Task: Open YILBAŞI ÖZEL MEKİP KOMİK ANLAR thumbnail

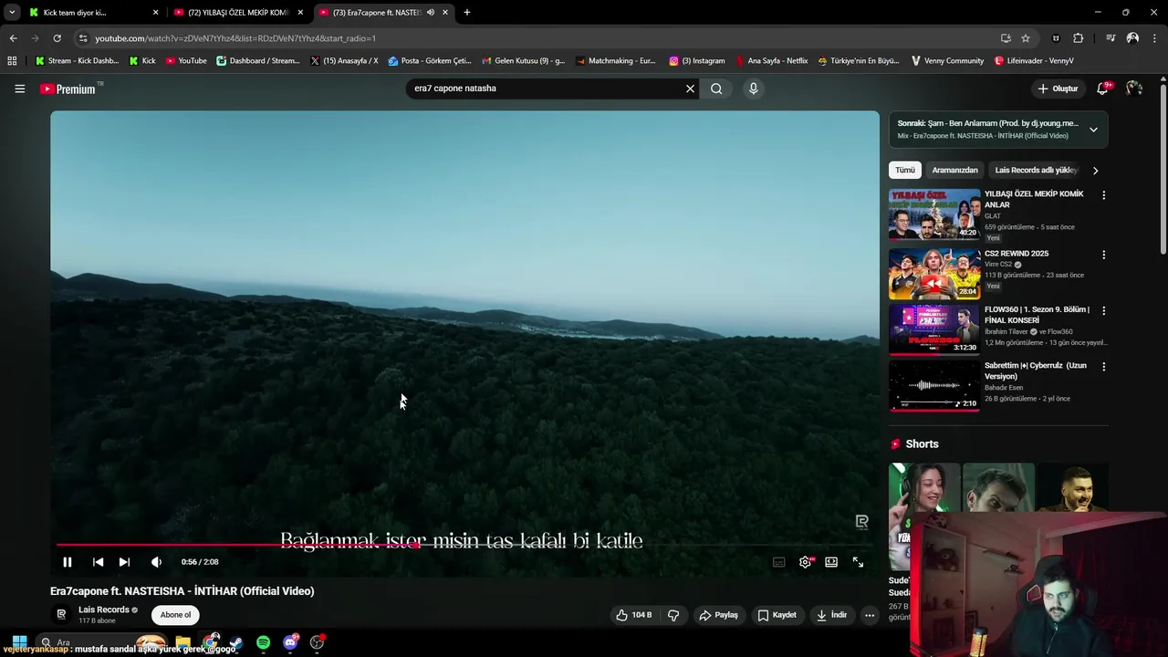Action: [x=934, y=214]
